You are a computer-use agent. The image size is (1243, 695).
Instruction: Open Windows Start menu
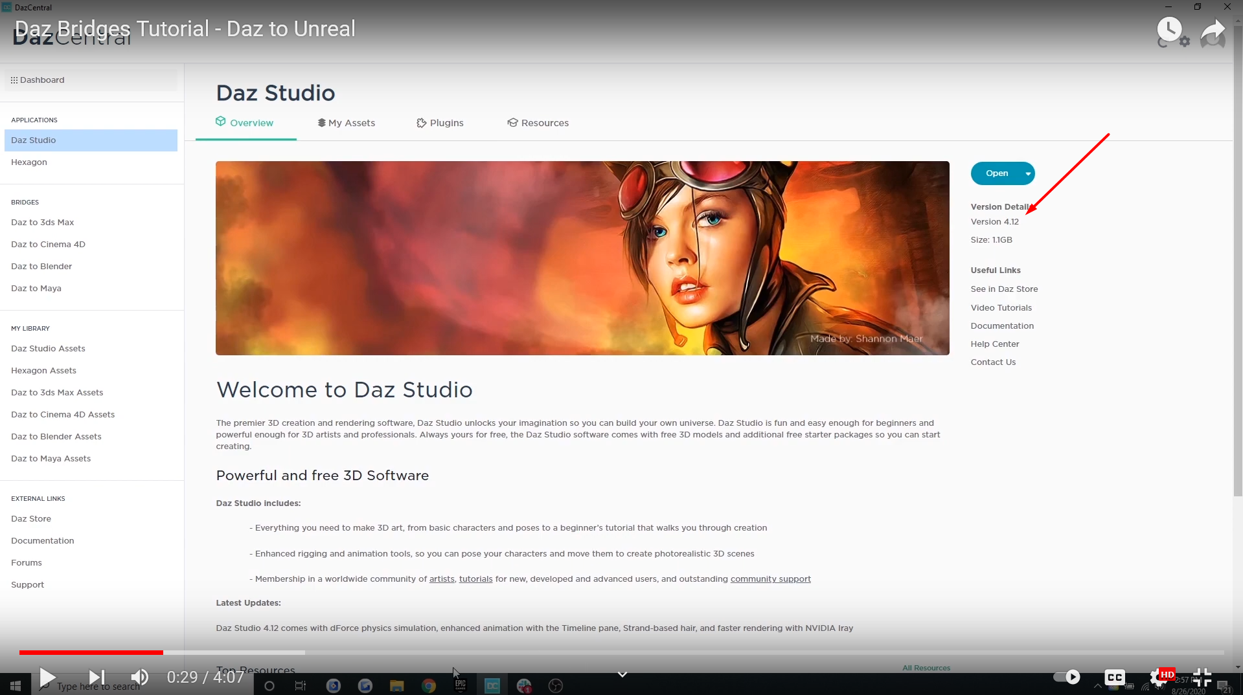[16, 685]
